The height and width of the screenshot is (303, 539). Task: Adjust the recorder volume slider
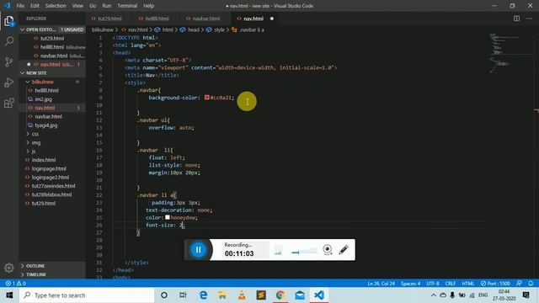[304, 252]
